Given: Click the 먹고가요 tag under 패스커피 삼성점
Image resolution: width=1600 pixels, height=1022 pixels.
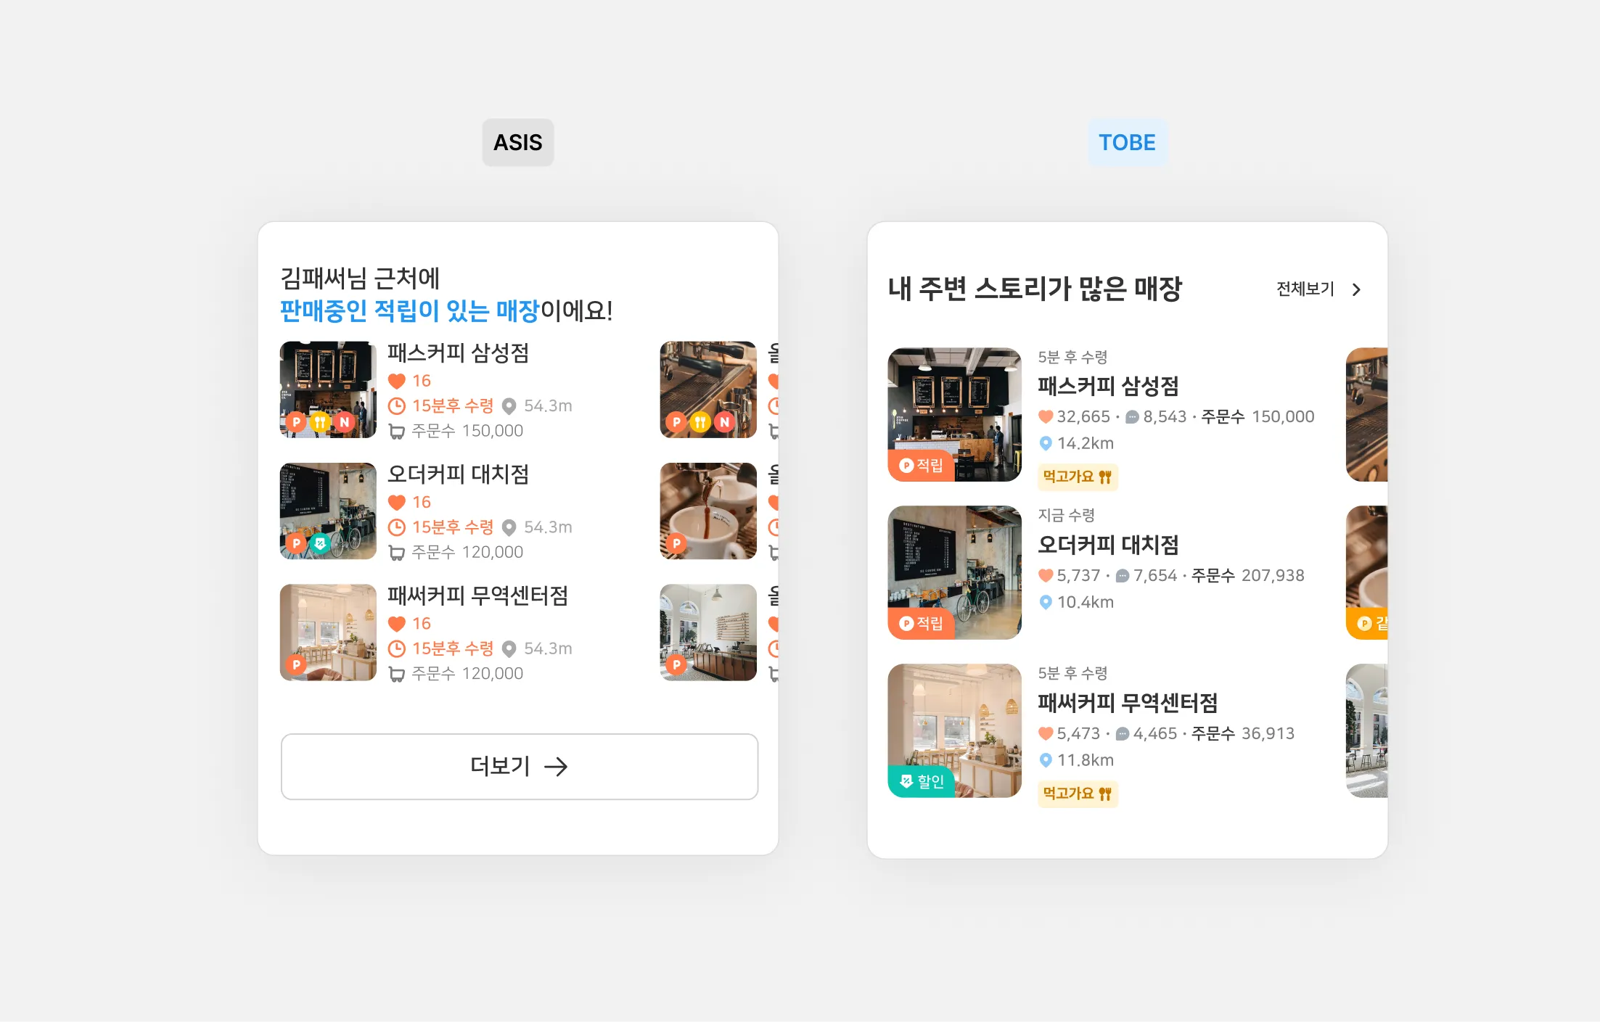Looking at the screenshot, I should coord(1077,477).
